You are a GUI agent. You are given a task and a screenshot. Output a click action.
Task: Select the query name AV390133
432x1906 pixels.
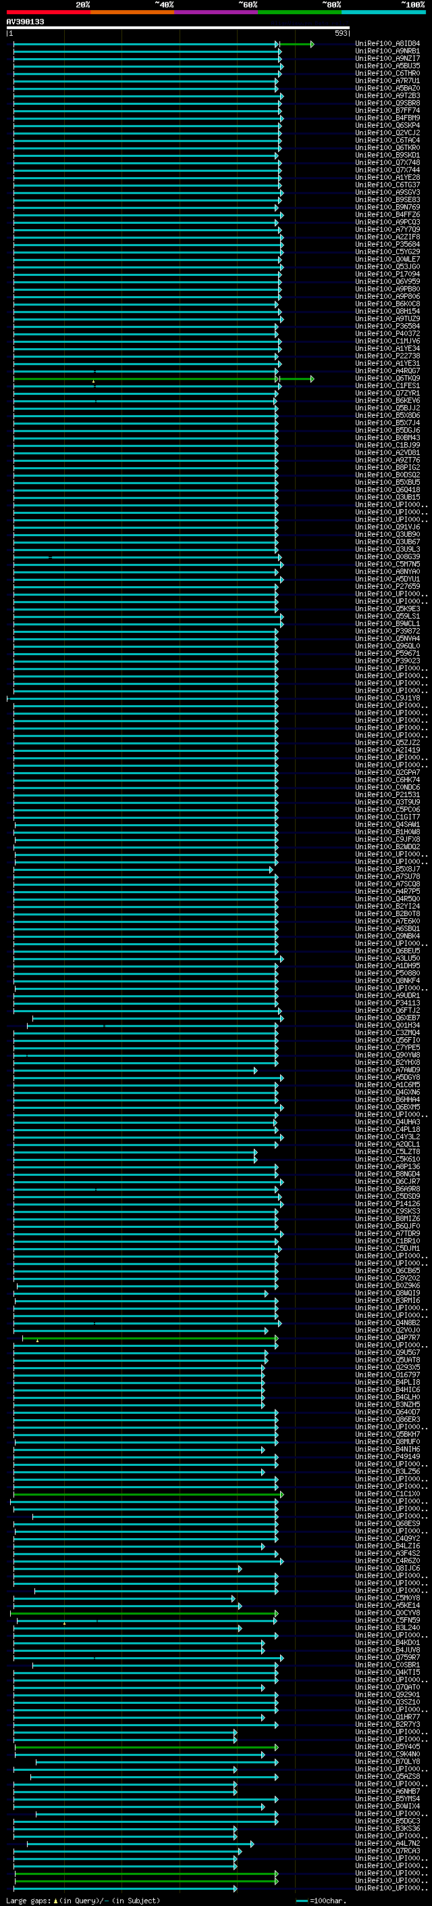tap(25, 22)
